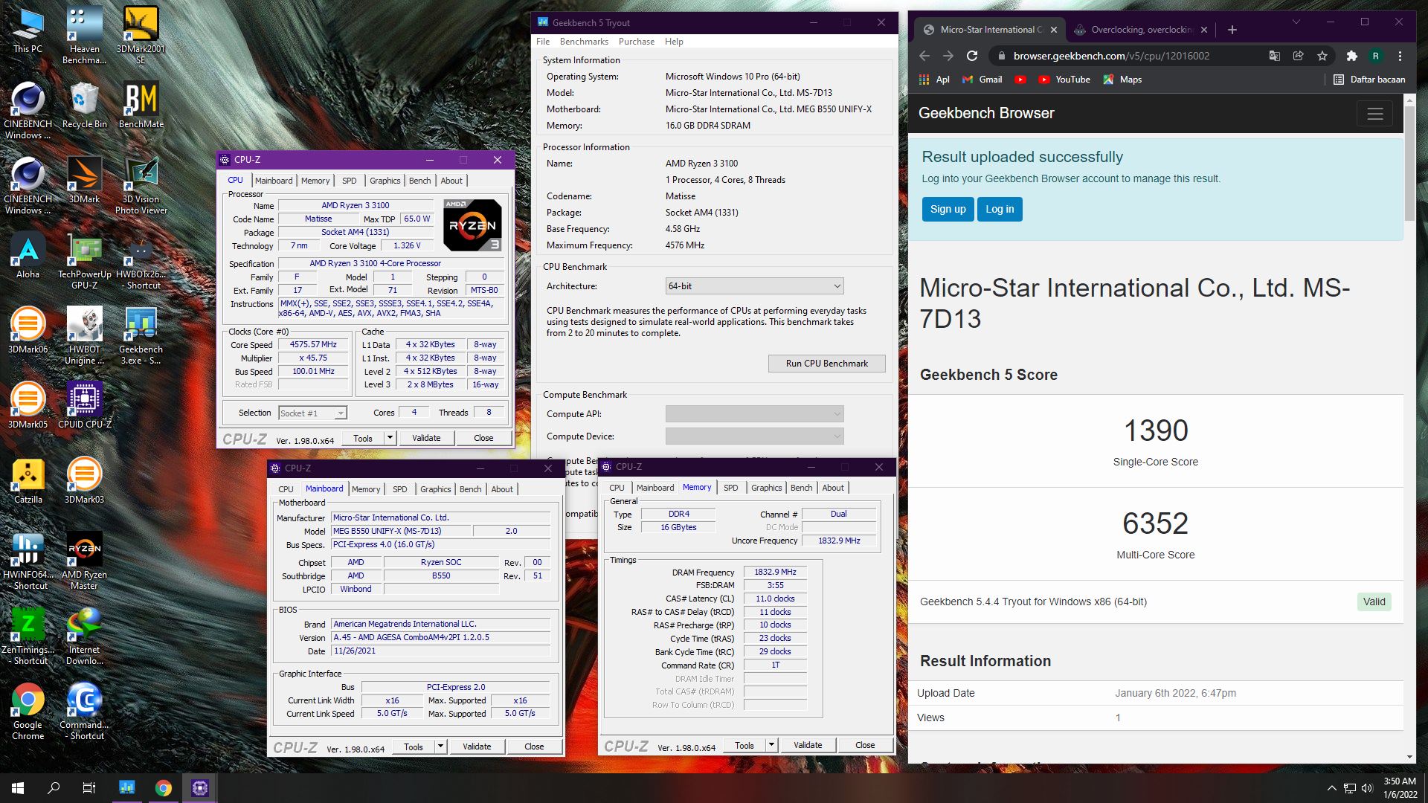1428x803 pixels.
Task: Switch to the Overclocking browser tab
Action: 1142,30
